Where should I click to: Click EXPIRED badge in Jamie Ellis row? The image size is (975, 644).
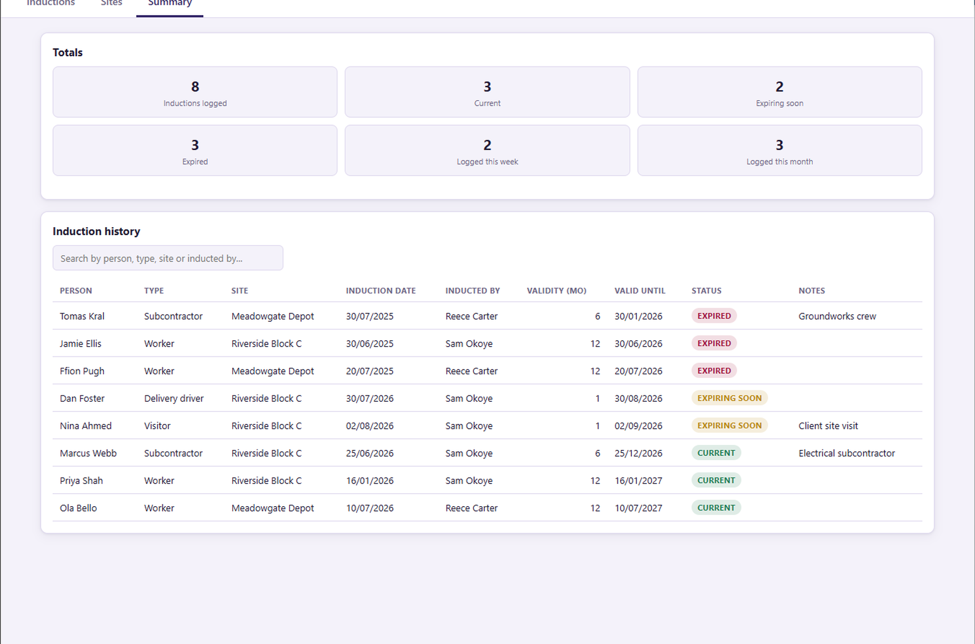coord(714,343)
